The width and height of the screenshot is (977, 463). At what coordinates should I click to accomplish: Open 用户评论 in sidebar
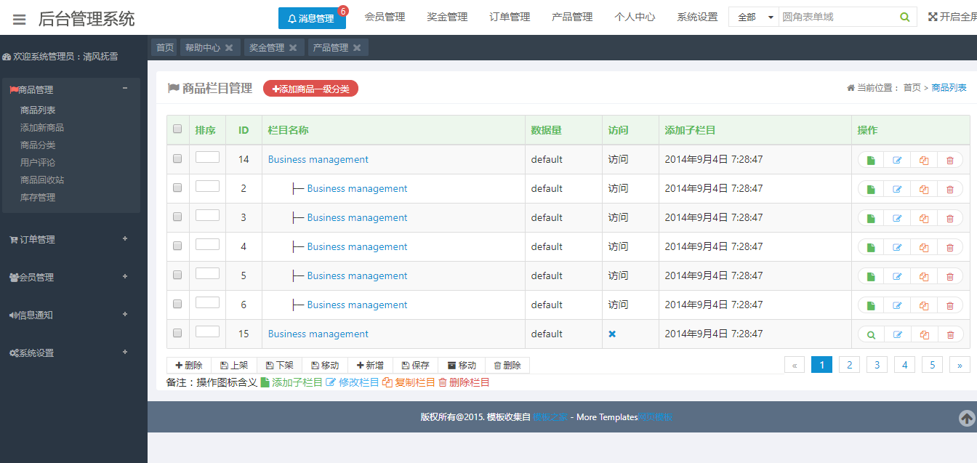click(38, 163)
